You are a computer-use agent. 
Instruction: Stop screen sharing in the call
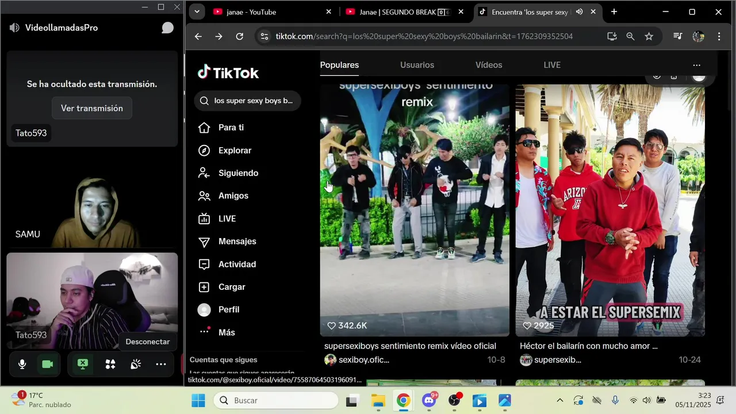pyautogui.click(x=82, y=365)
